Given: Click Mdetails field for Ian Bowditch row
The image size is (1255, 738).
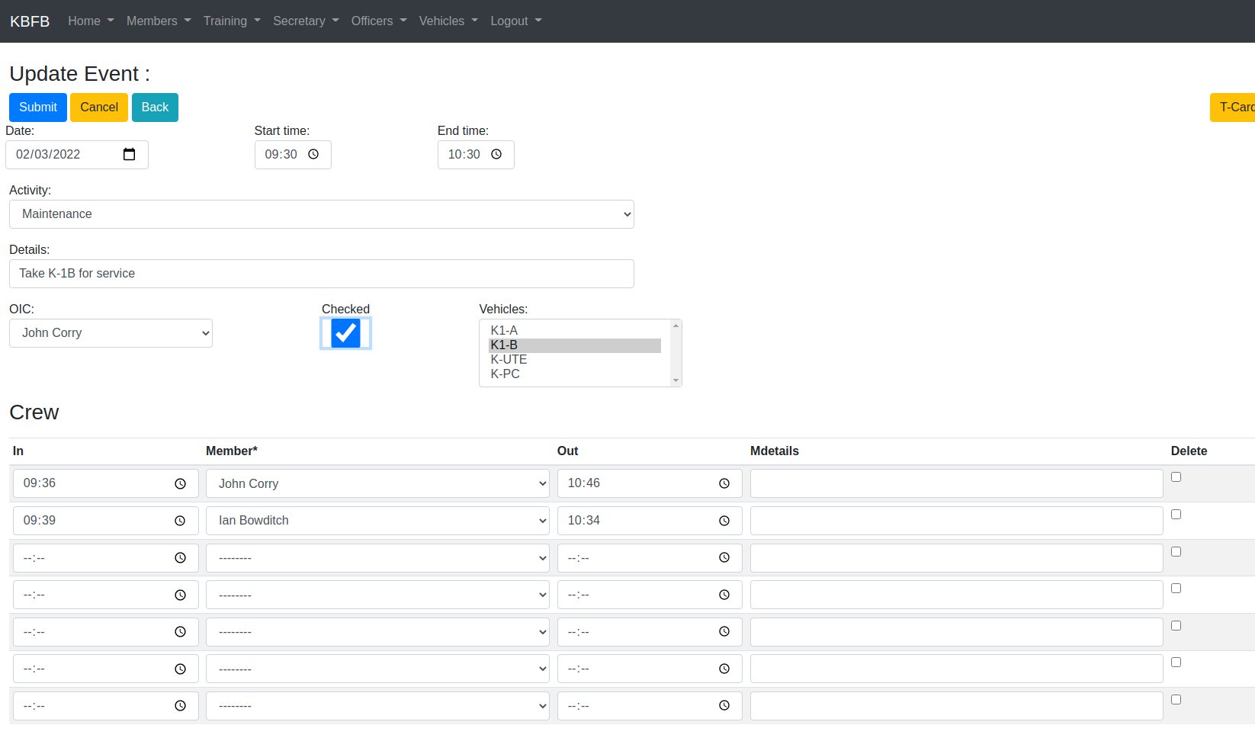Looking at the screenshot, I should [x=956, y=521].
